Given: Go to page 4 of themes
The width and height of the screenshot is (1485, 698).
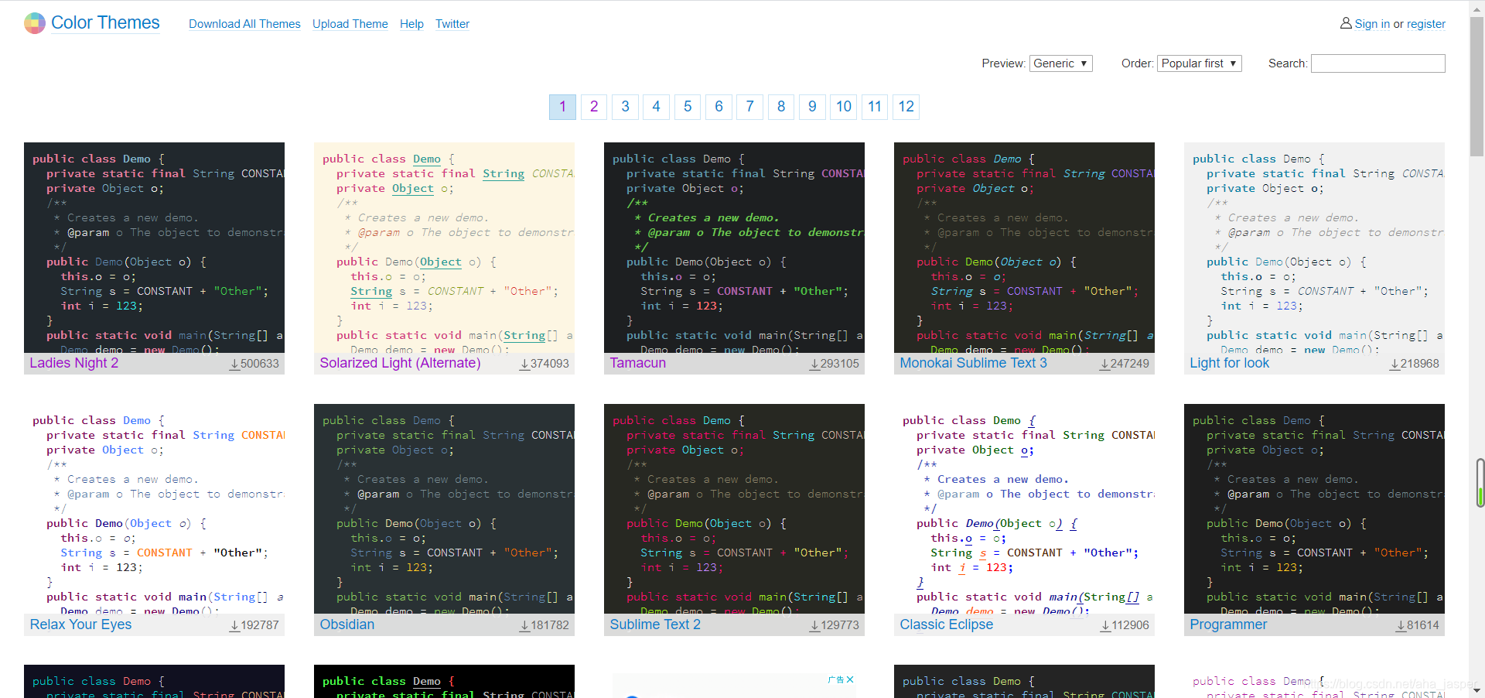Looking at the screenshot, I should pyautogui.click(x=656, y=107).
